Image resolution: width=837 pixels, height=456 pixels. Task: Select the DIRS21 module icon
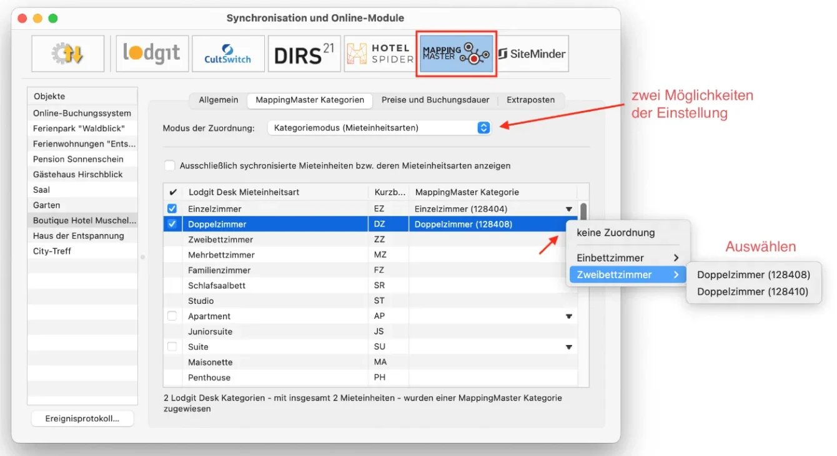(304, 54)
